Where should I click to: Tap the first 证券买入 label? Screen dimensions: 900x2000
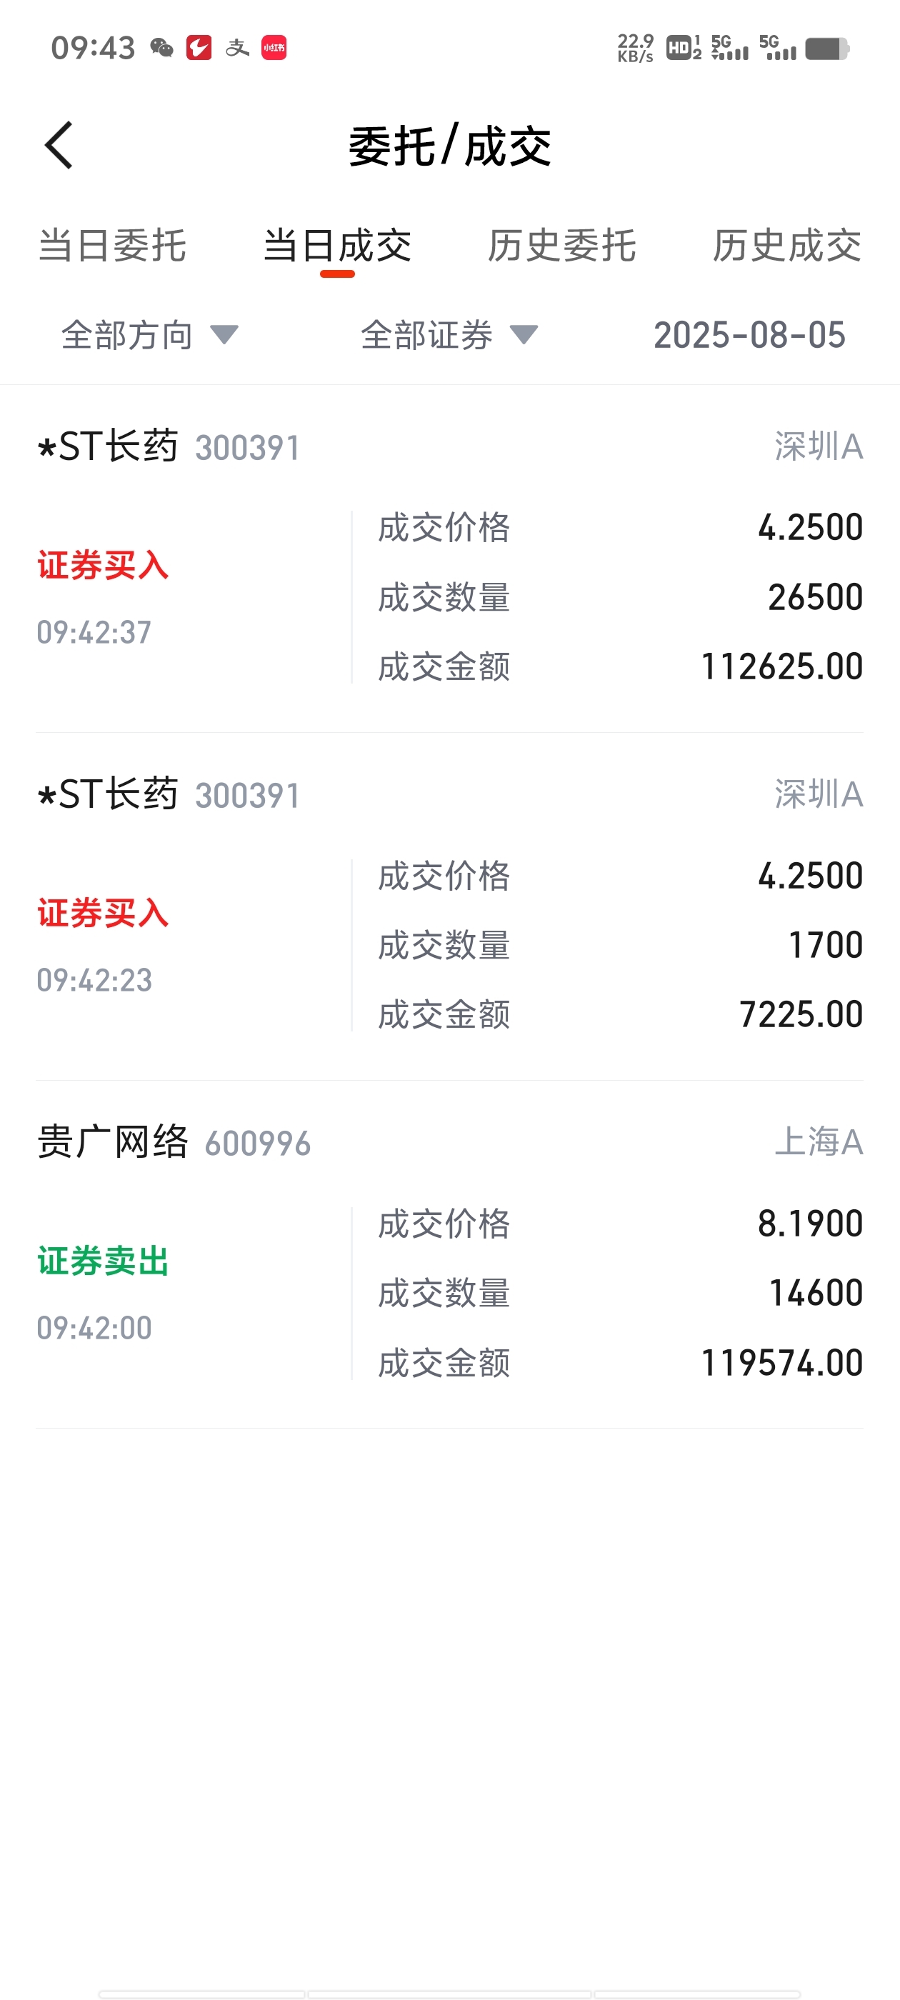pyautogui.click(x=104, y=565)
